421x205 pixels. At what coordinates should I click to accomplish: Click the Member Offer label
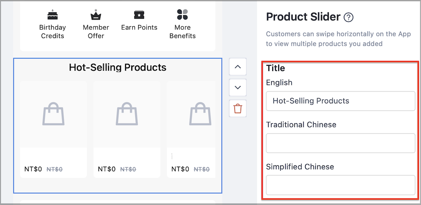point(96,31)
